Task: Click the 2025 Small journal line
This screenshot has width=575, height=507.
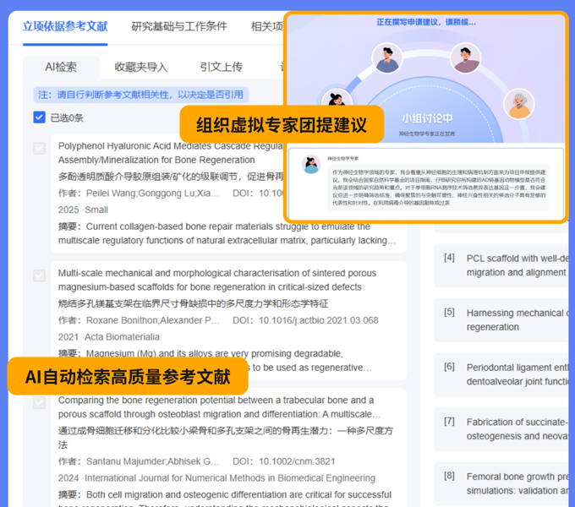Action: 83,210
